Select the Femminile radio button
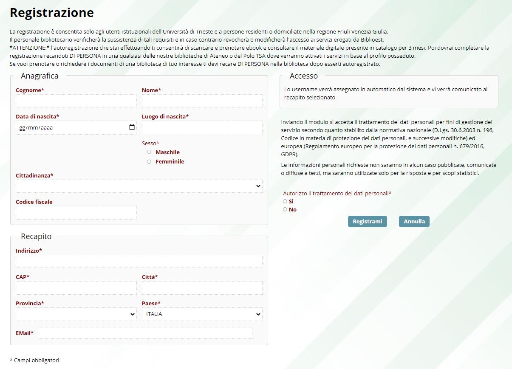 point(149,161)
